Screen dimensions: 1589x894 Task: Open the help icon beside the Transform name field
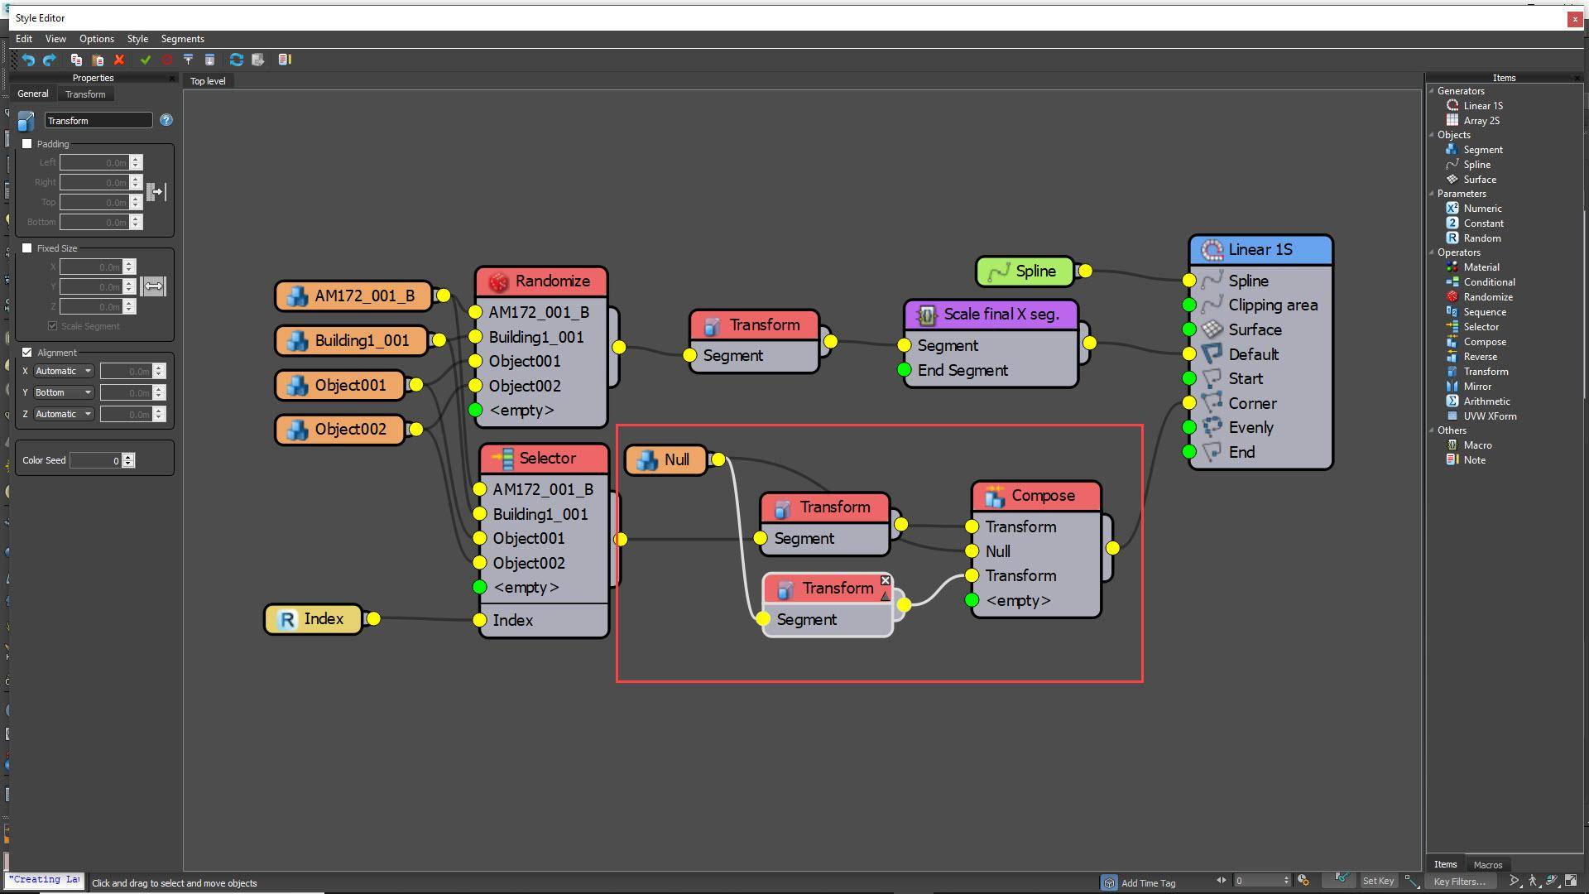166,120
